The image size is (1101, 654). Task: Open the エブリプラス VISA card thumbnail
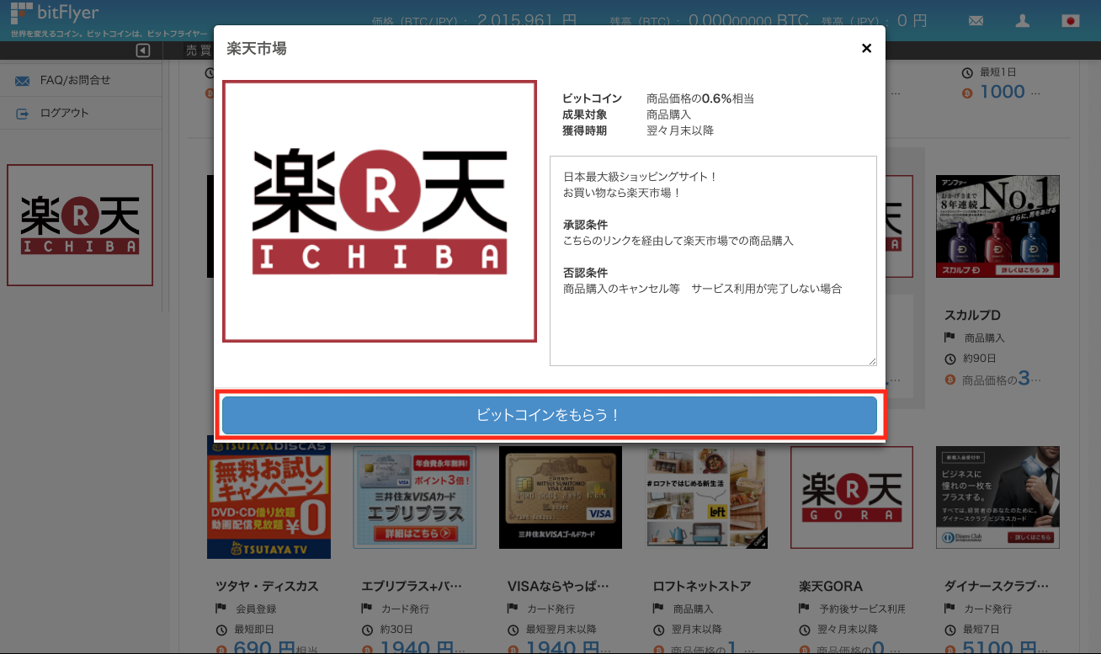coord(414,497)
